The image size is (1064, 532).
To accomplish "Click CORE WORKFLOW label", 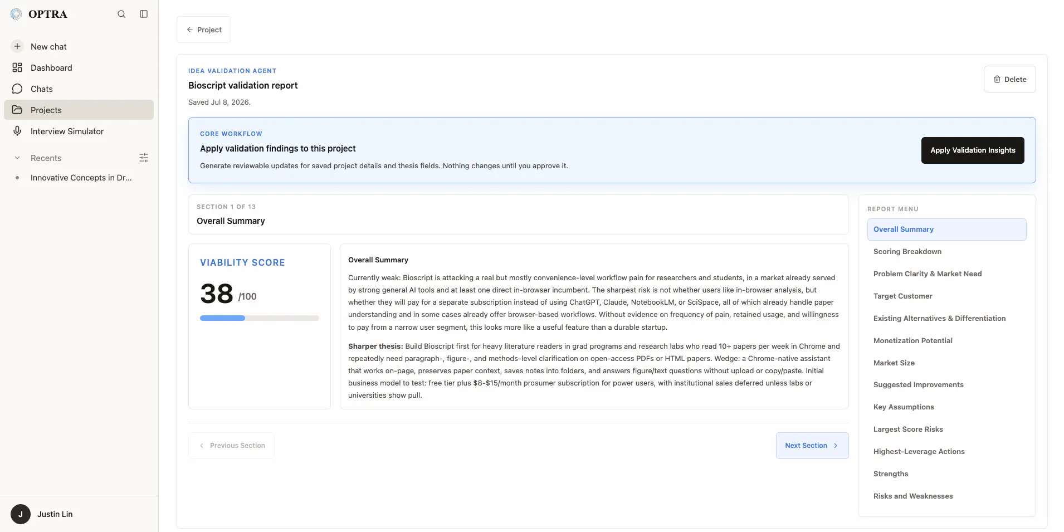I will coord(231,134).
